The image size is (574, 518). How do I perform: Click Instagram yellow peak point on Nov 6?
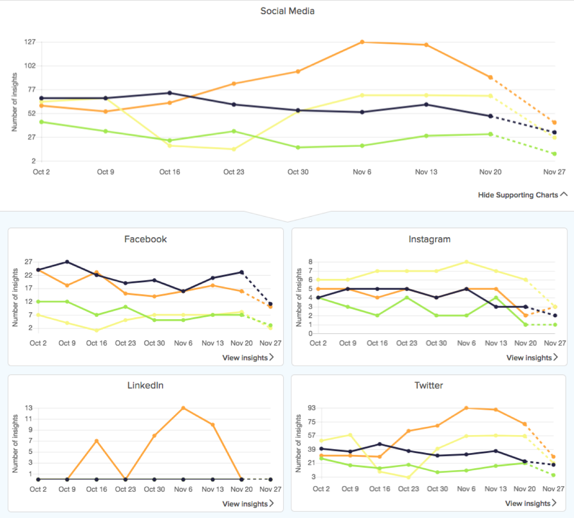pos(467,262)
